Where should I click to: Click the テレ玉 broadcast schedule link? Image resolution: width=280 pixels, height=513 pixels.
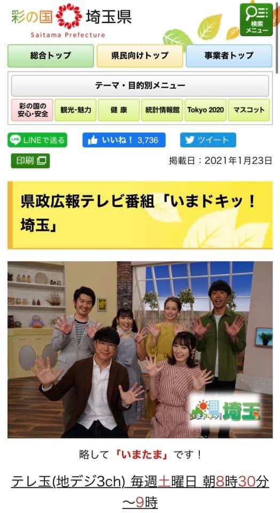click(x=140, y=492)
